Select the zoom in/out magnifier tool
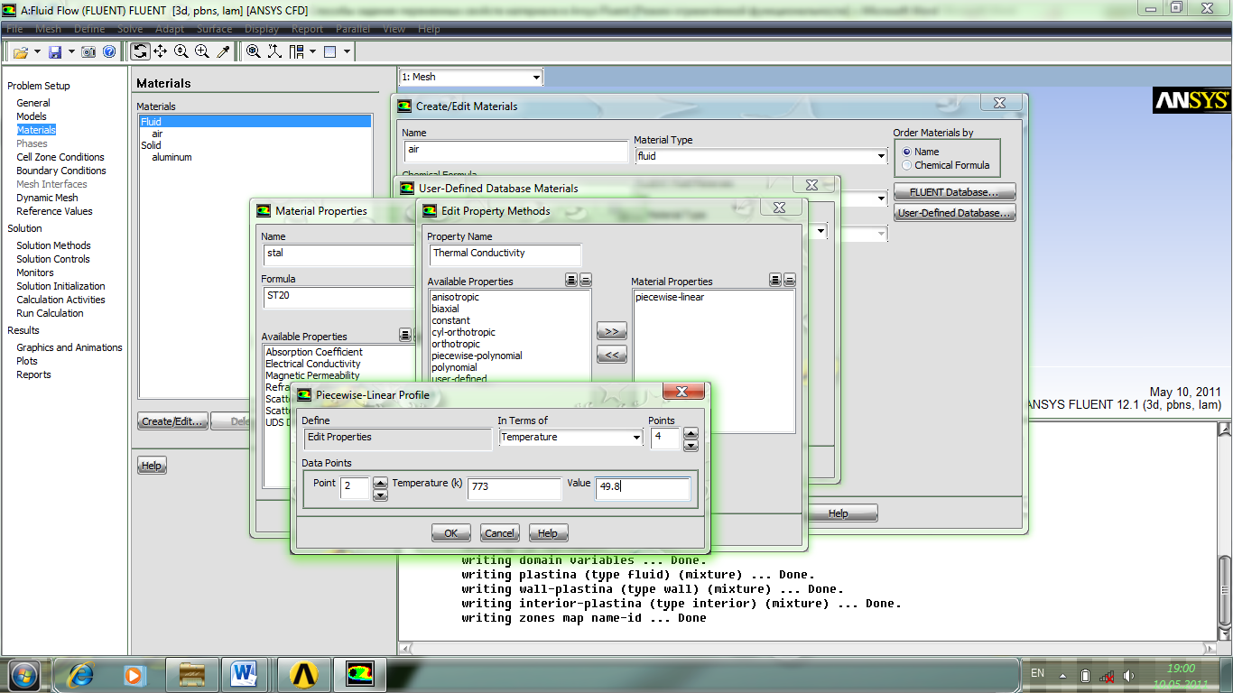This screenshot has height=693, width=1233. (181, 51)
